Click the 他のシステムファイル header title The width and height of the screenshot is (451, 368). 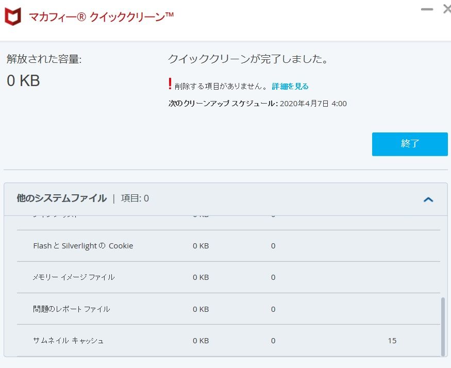point(61,198)
